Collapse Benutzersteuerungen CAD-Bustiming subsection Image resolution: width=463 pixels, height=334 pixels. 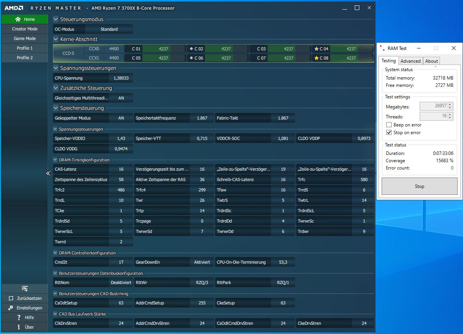click(56, 294)
